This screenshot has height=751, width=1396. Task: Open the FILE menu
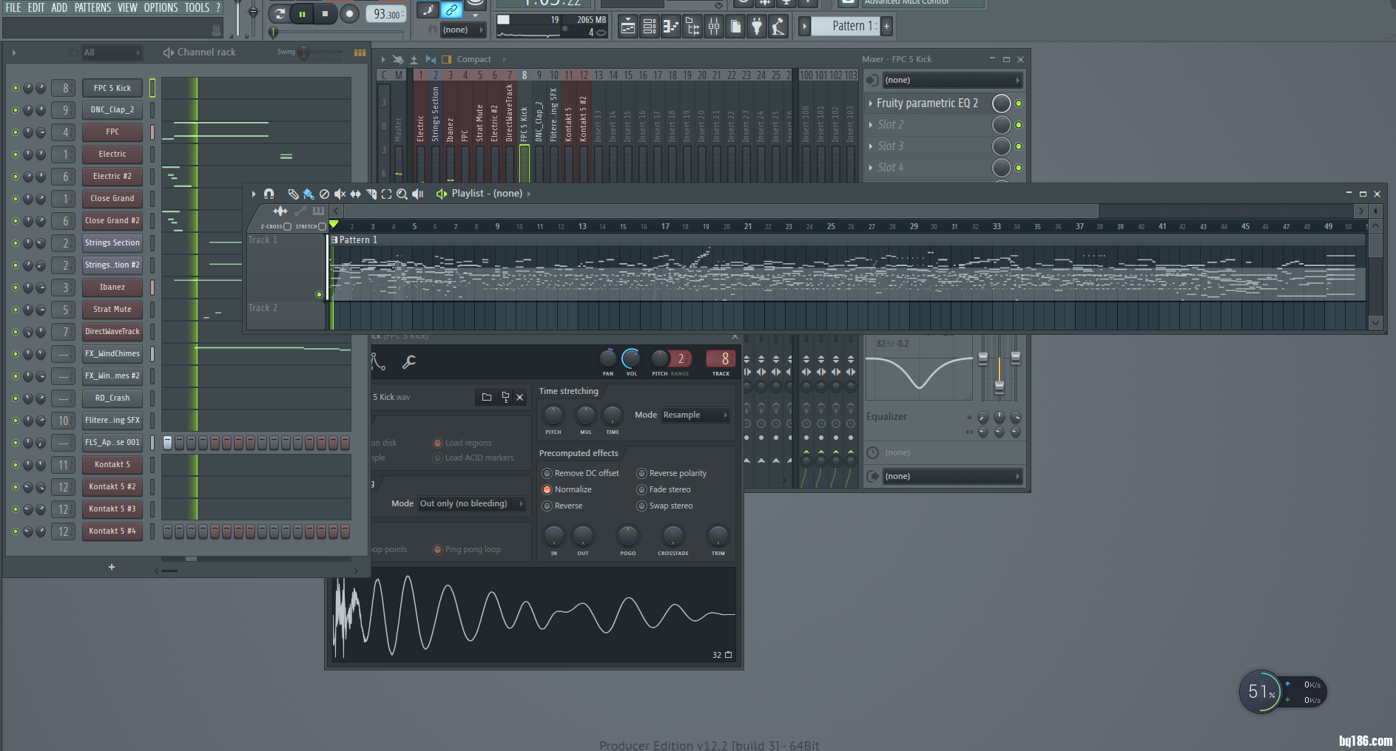pyautogui.click(x=13, y=7)
